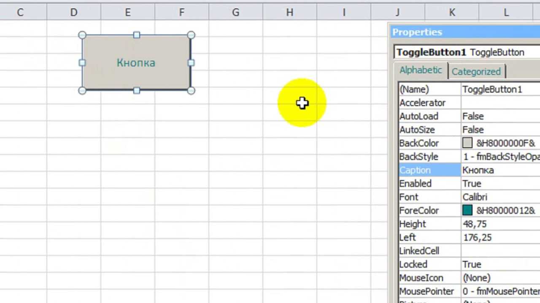This screenshot has width=540, height=303.
Task: Click the BackColor gray color swatch
Action: coord(467,143)
